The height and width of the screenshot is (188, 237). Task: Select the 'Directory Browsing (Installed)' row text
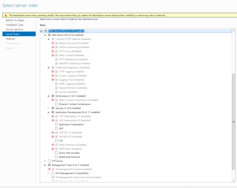(74, 47)
